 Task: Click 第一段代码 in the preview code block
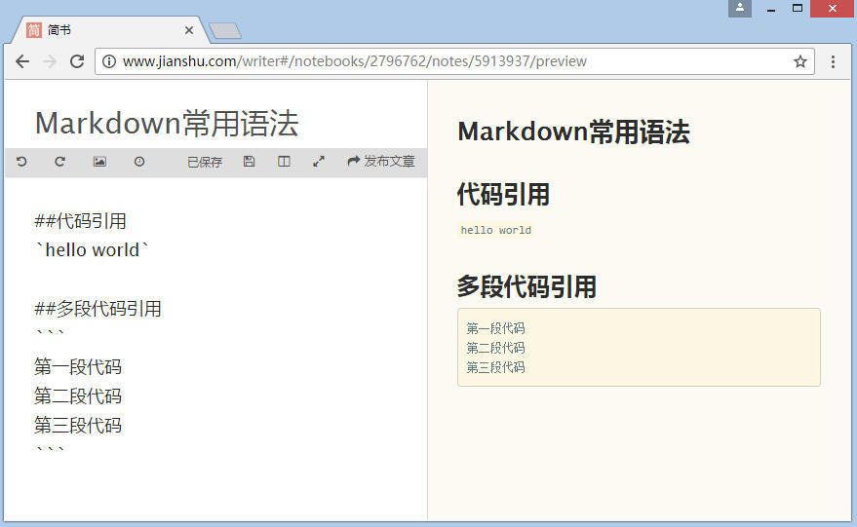tap(495, 328)
